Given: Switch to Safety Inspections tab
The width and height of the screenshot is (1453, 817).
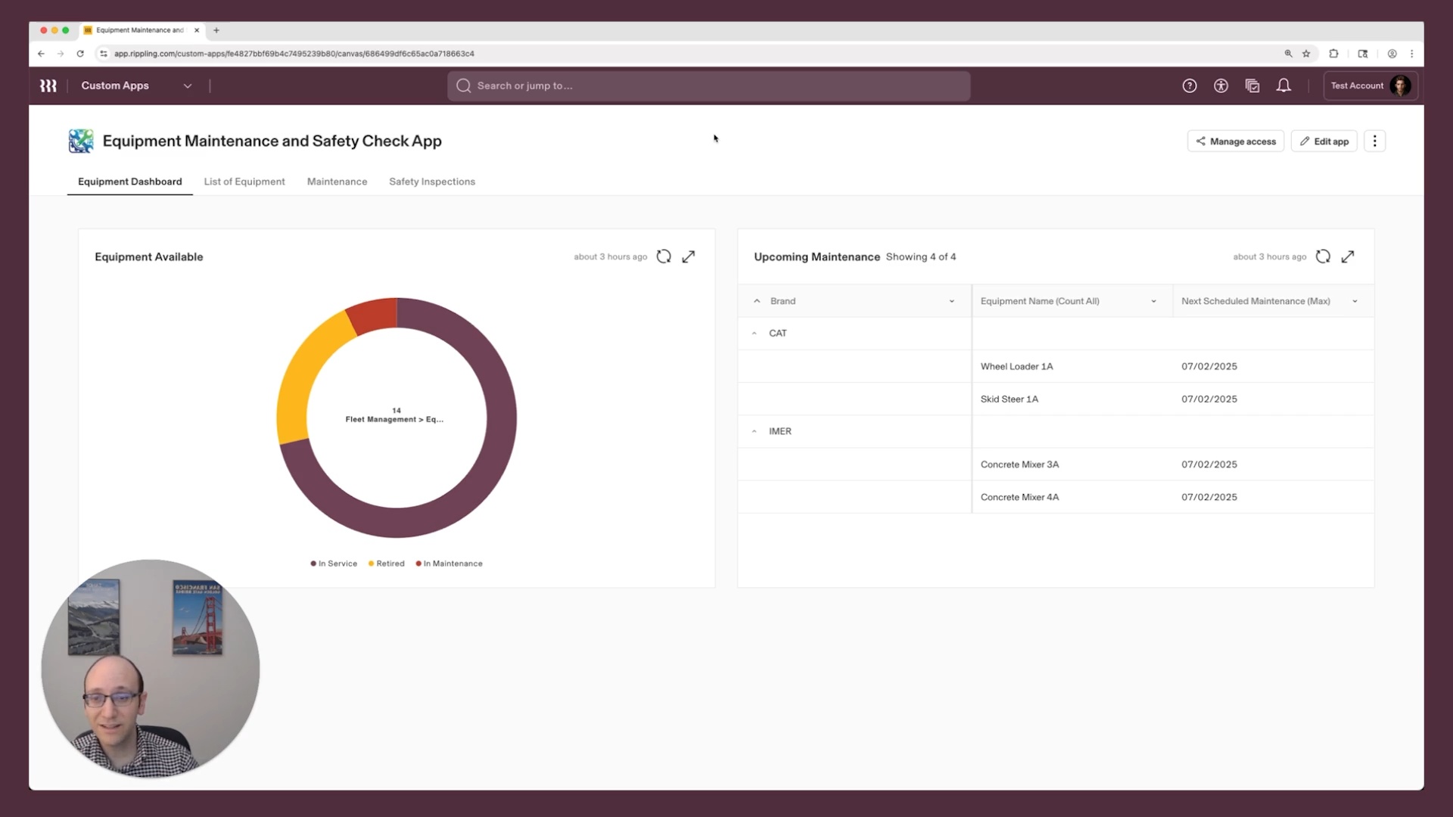Looking at the screenshot, I should [x=432, y=182].
